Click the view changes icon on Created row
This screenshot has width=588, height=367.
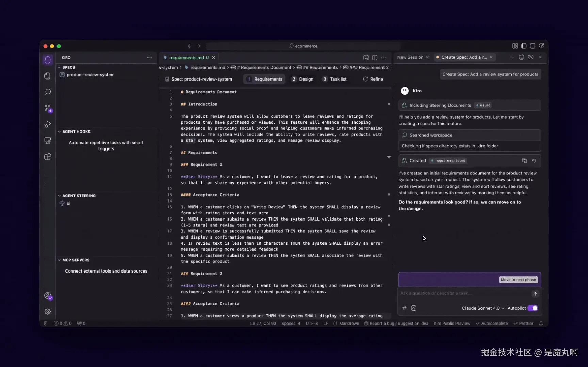point(524,161)
